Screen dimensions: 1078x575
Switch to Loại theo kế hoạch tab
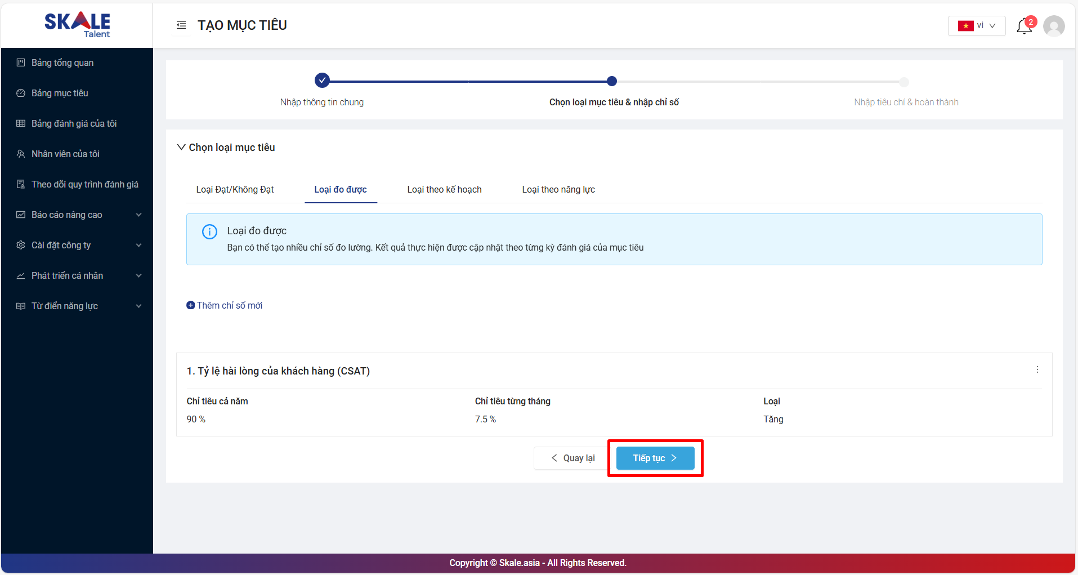[x=444, y=189]
